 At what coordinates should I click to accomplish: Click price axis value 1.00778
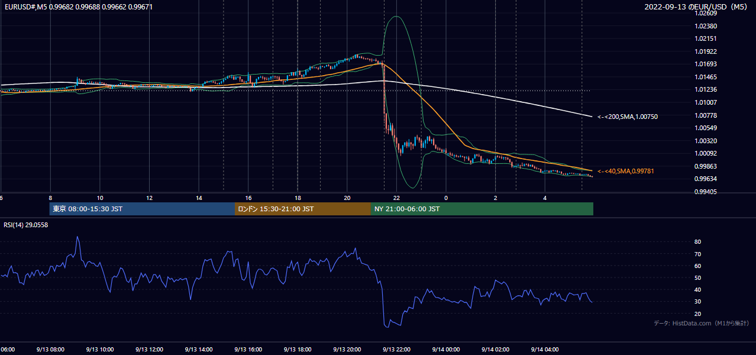pos(706,115)
